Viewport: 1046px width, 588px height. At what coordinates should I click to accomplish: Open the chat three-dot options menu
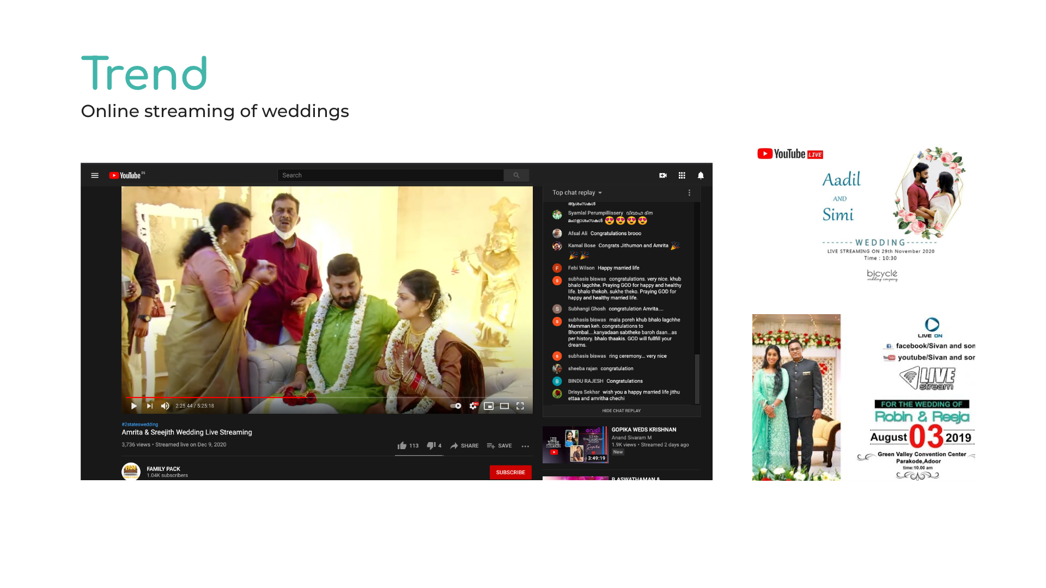(689, 193)
